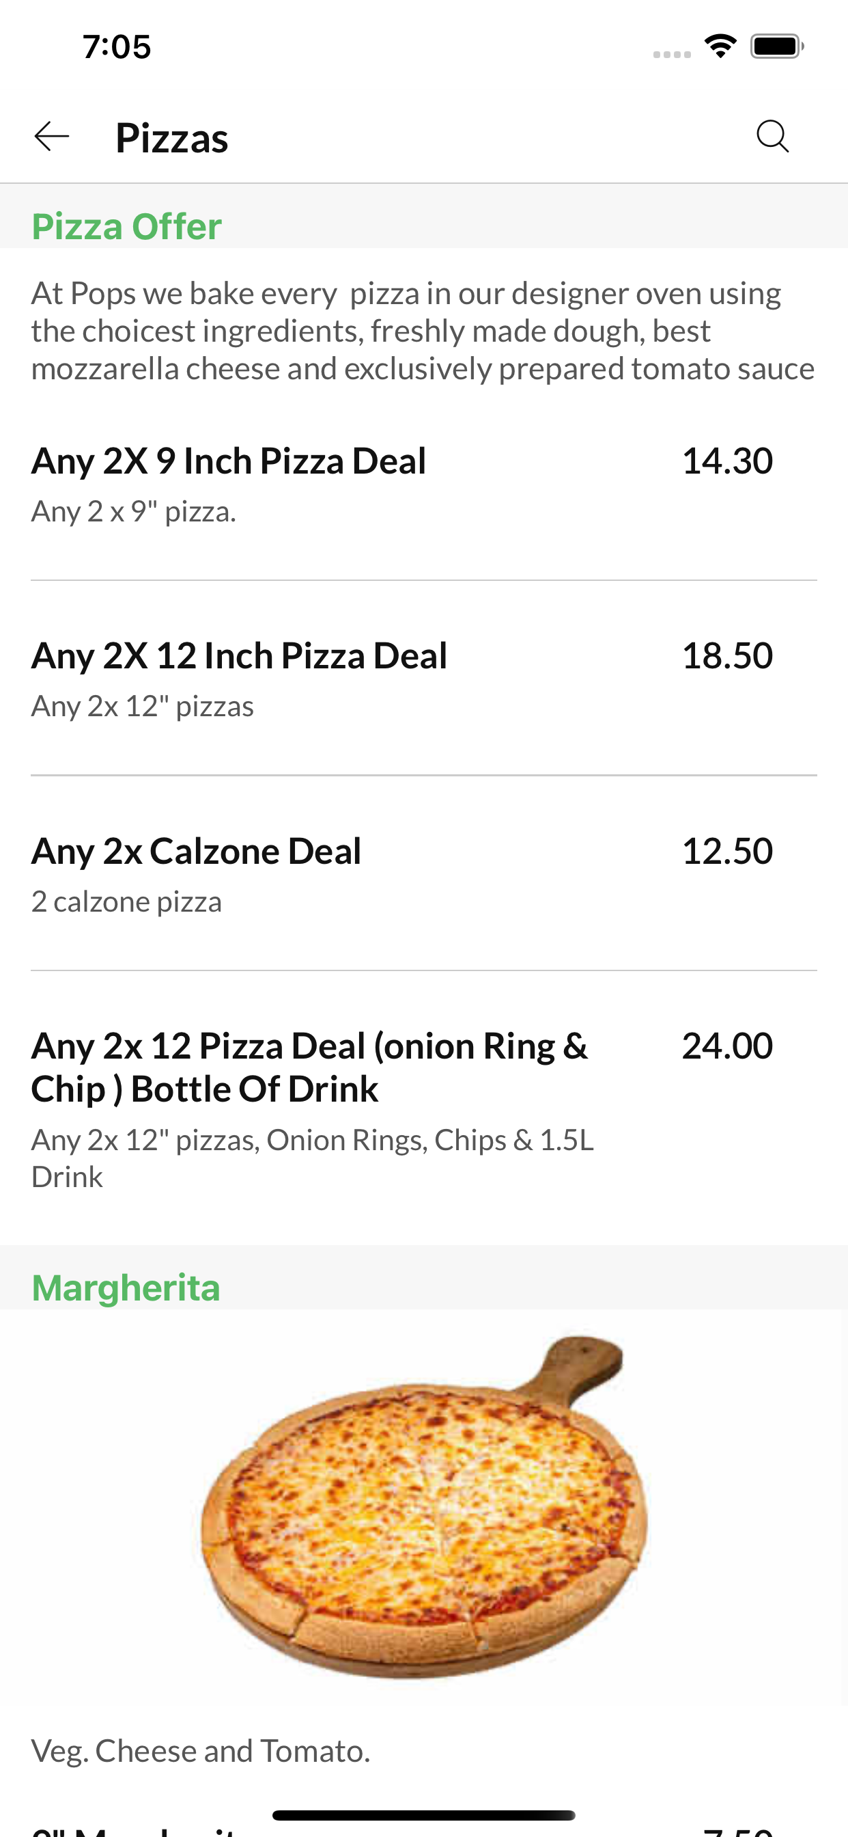
Task: Tap the 14.30 price
Action: (x=727, y=461)
